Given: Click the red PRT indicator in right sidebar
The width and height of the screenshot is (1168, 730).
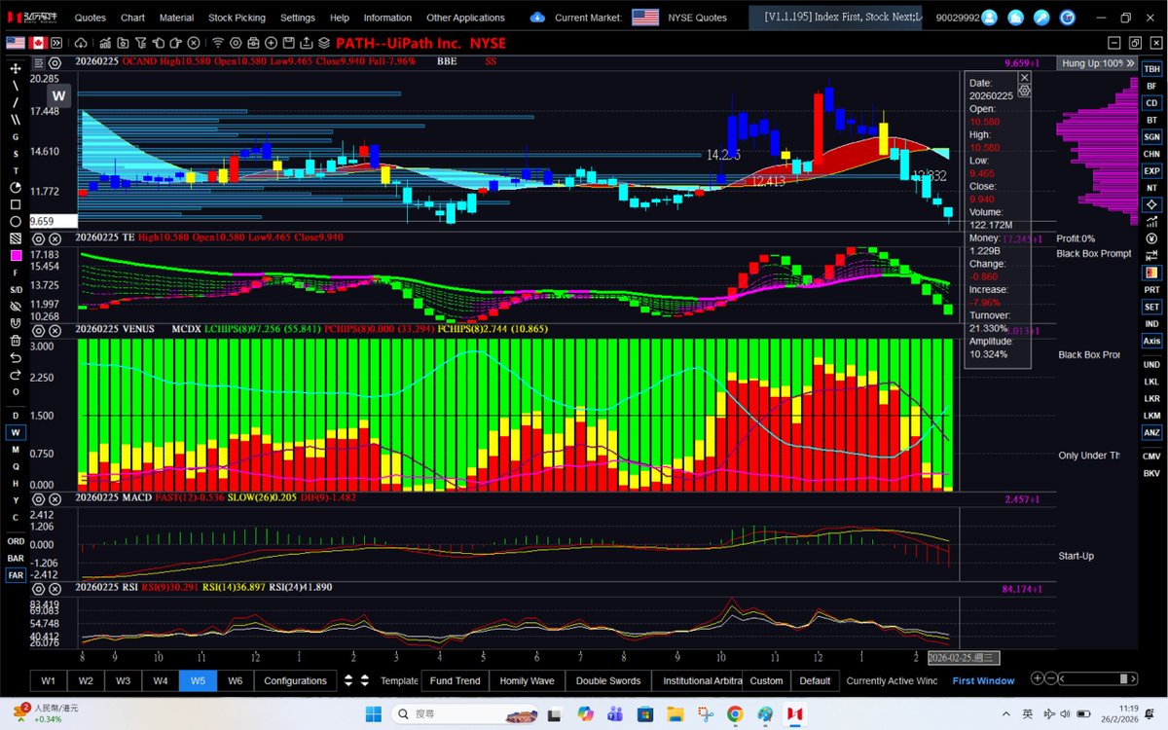Looking at the screenshot, I should coord(1151,289).
